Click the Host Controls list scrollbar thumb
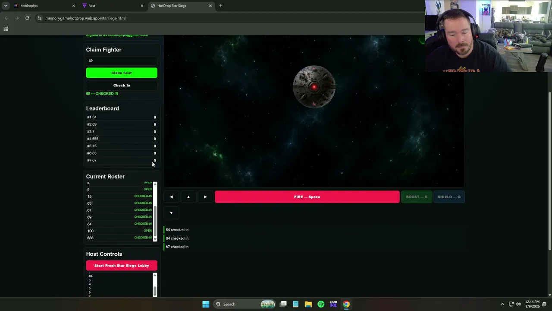The width and height of the screenshot is (552, 311). click(155, 290)
